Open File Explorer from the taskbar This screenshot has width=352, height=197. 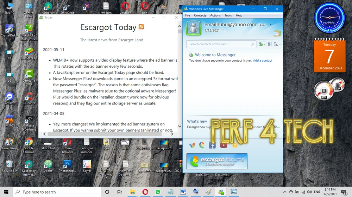pos(132,192)
